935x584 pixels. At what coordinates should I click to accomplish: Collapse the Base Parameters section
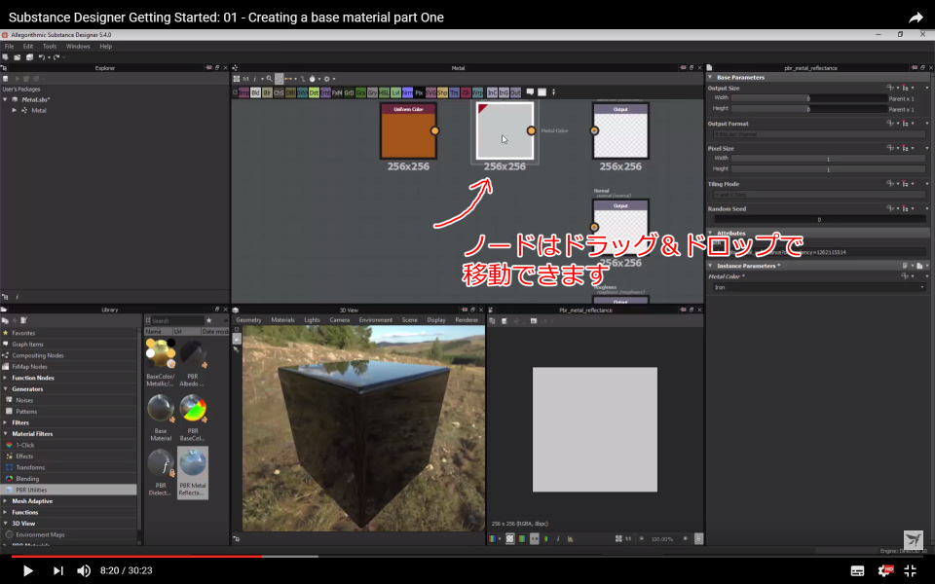(x=711, y=78)
